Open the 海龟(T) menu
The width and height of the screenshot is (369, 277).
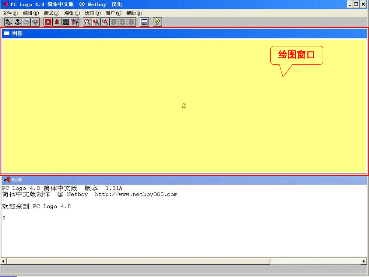coord(72,13)
